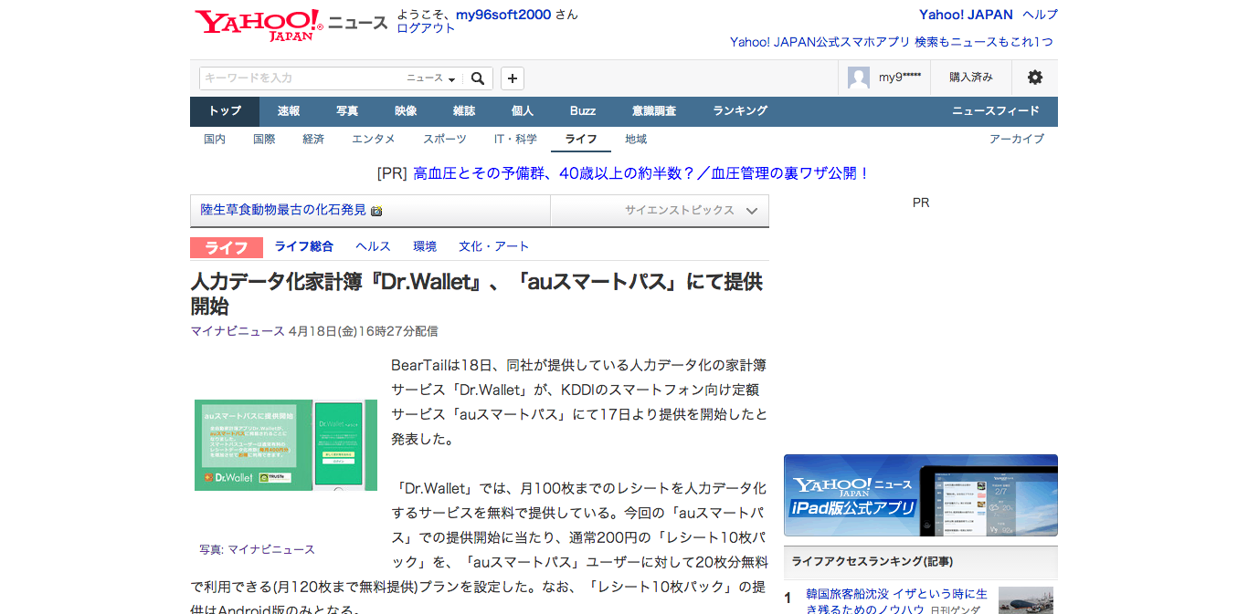Go to 地域 category

coord(636,139)
